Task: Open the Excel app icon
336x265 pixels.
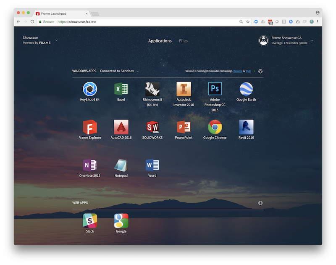Action: coord(121,89)
